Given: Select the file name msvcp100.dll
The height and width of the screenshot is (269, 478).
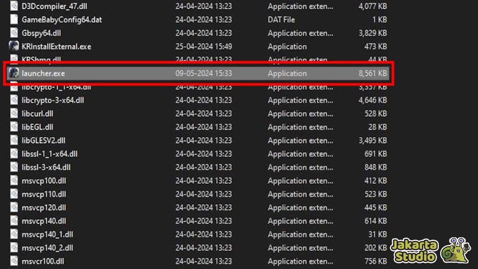Looking at the screenshot, I should pos(44,181).
